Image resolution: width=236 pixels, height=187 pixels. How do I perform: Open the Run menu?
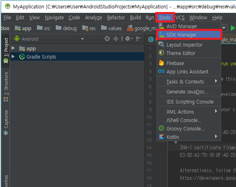pyautogui.click(x=150, y=18)
